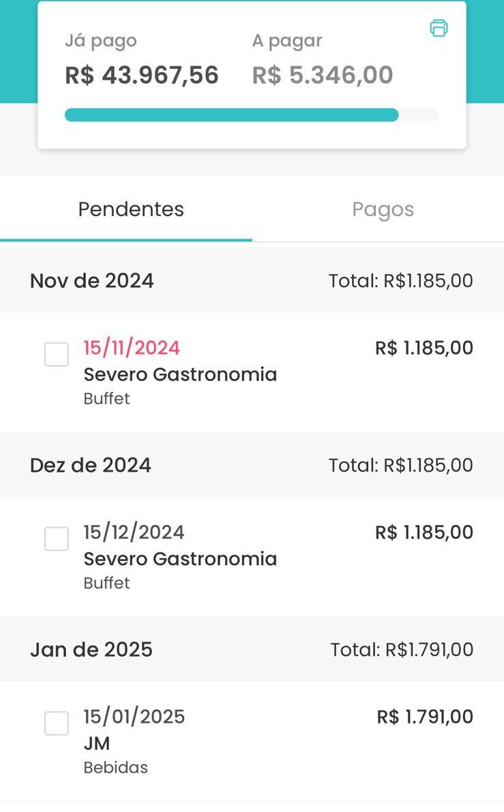The height and width of the screenshot is (812, 504).
Task: Open the overdue 15/11/2024 date in red
Action: tap(132, 348)
